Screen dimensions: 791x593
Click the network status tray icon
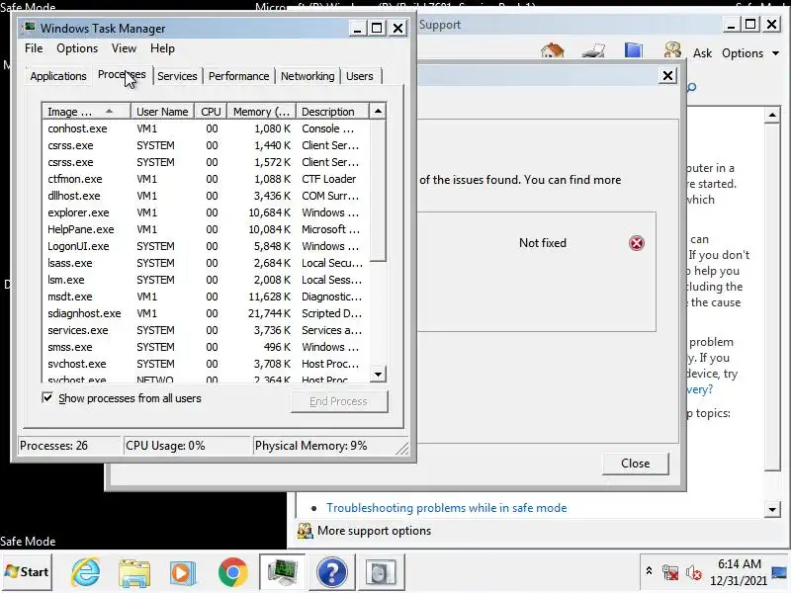coord(670,572)
